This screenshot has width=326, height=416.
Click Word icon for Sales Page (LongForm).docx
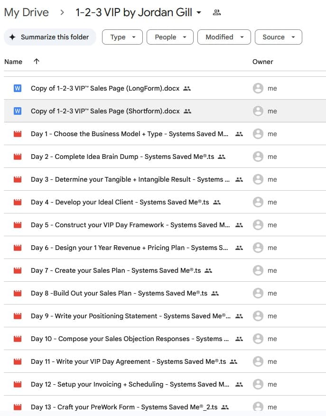coord(18,88)
